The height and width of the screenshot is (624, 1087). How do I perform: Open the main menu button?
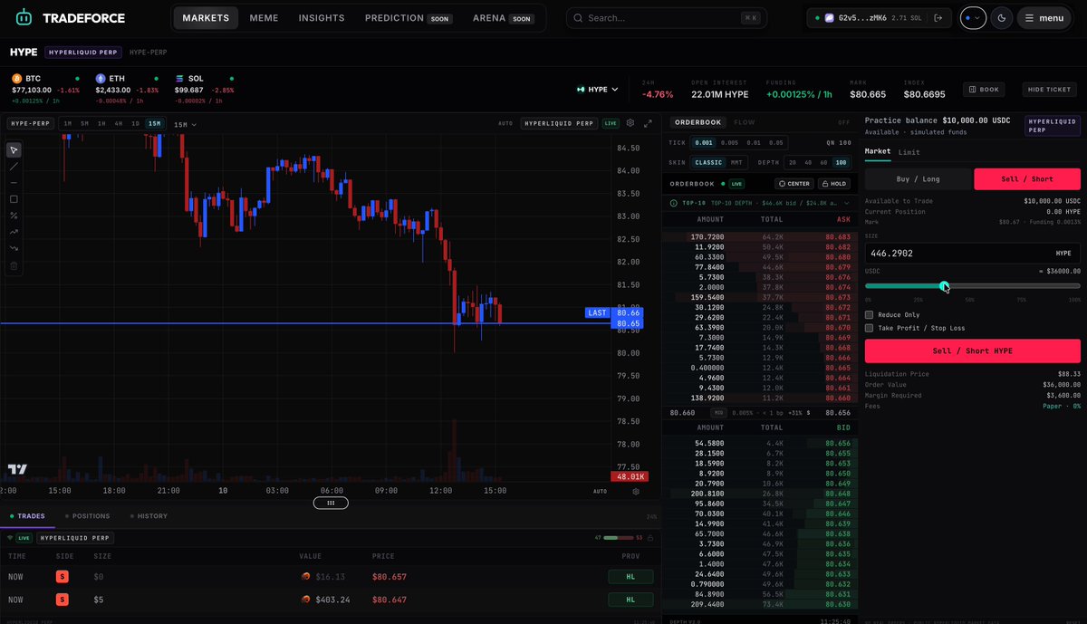[1044, 17]
